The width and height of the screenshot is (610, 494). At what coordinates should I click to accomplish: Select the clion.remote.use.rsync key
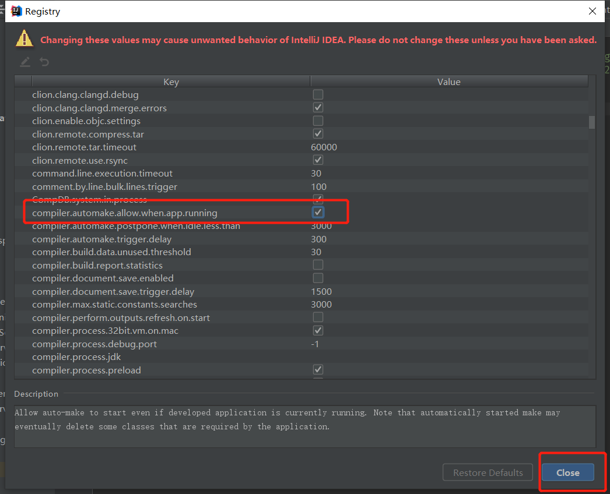[80, 160]
